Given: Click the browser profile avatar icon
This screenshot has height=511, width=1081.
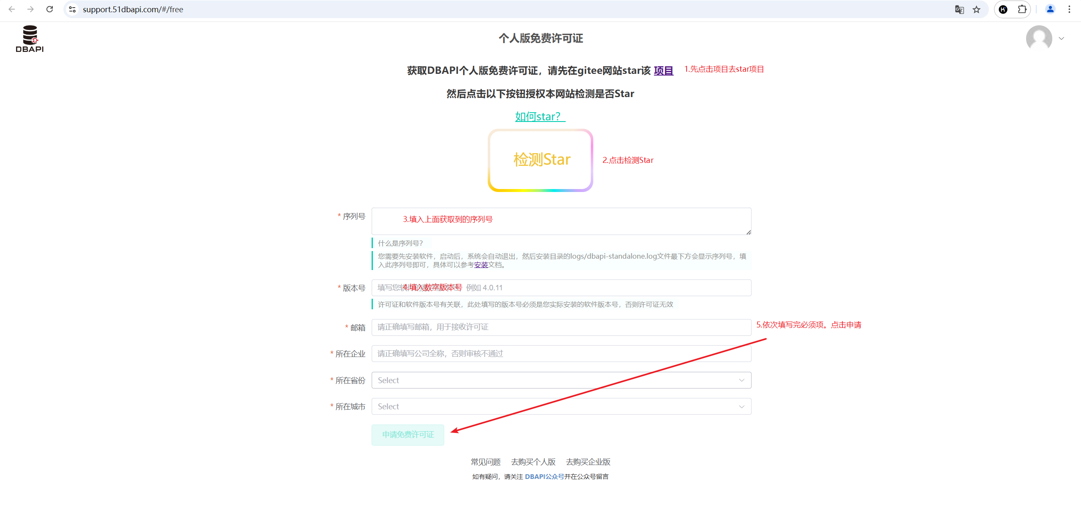Looking at the screenshot, I should (x=1050, y=9).
